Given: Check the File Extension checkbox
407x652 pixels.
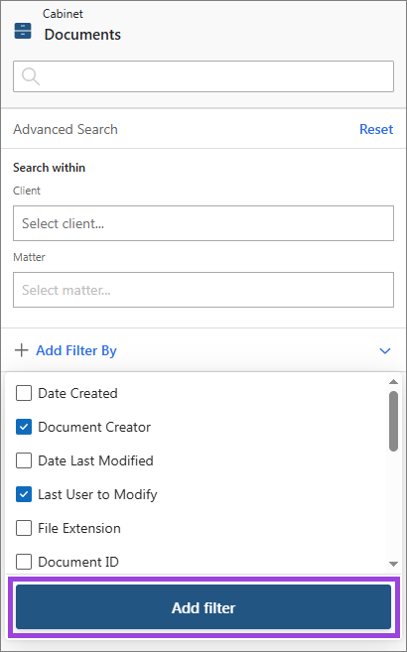Looking at the screenshot, I should (24, 528).
